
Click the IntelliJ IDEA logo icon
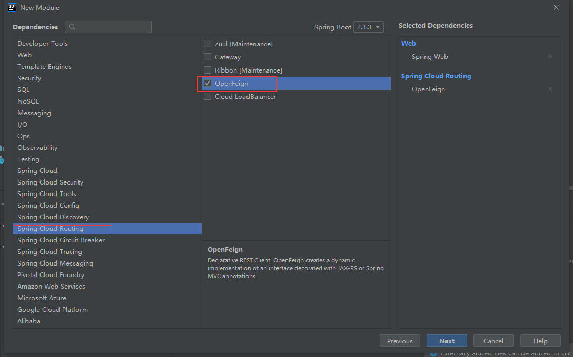12,7
